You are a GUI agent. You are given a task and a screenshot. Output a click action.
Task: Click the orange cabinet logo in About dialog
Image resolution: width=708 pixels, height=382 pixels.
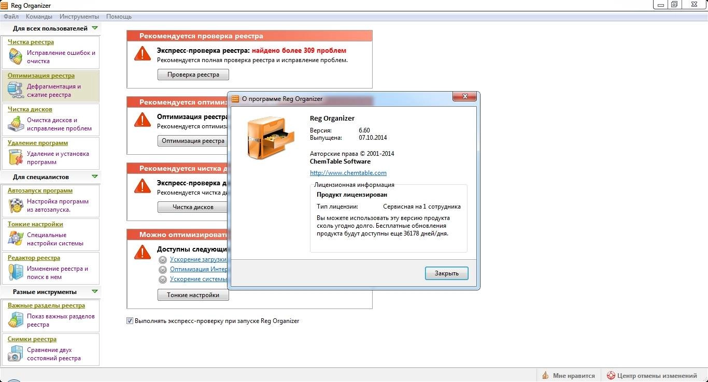tap(270, 138)
